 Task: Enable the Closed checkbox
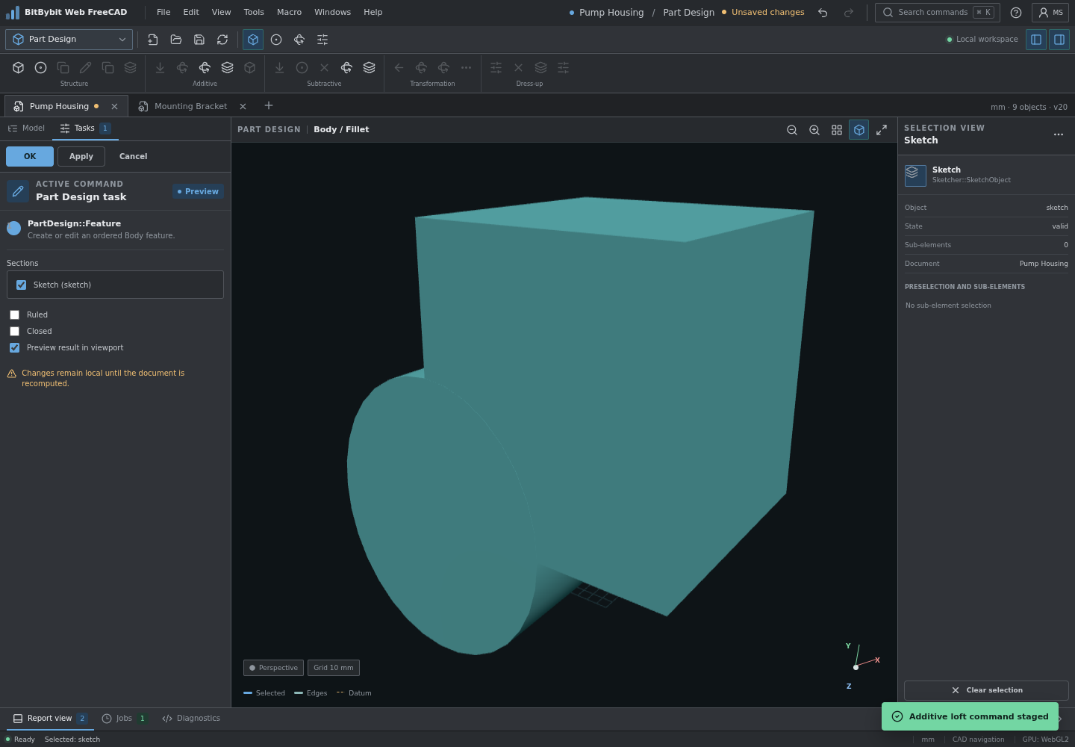(x=14, y=332)
